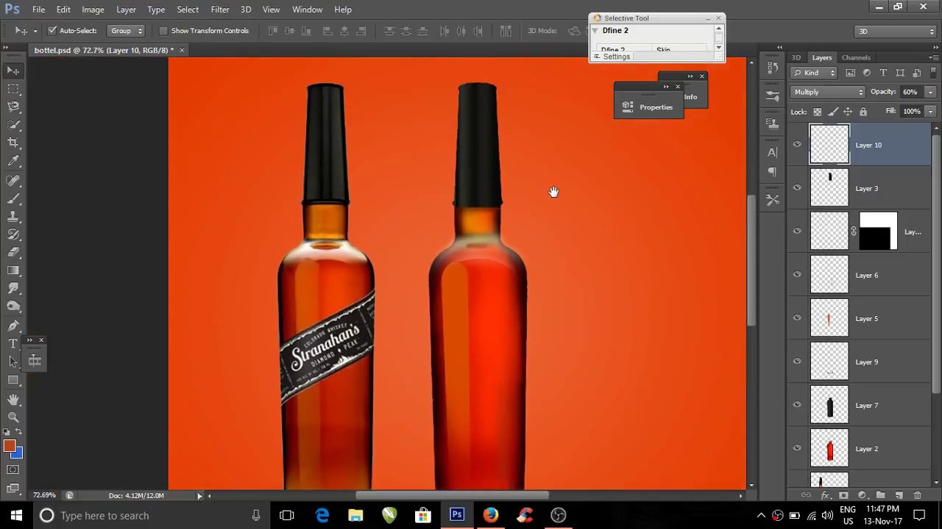Hide Layer 3 visibility eye

tap(797, 188)
